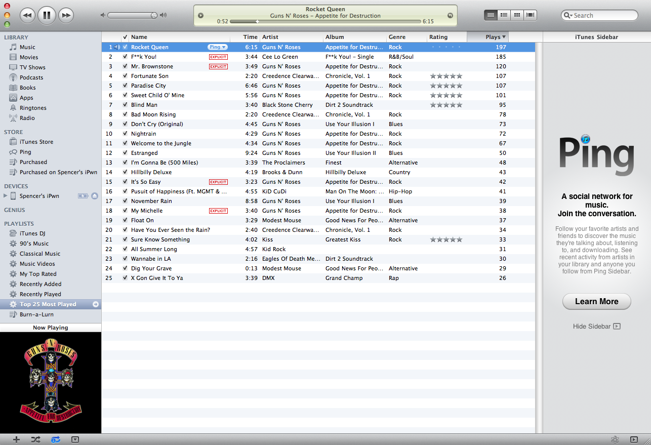Switch to Cover Flow view
This screenshot has width=651, height=445.
coord(530,15)
